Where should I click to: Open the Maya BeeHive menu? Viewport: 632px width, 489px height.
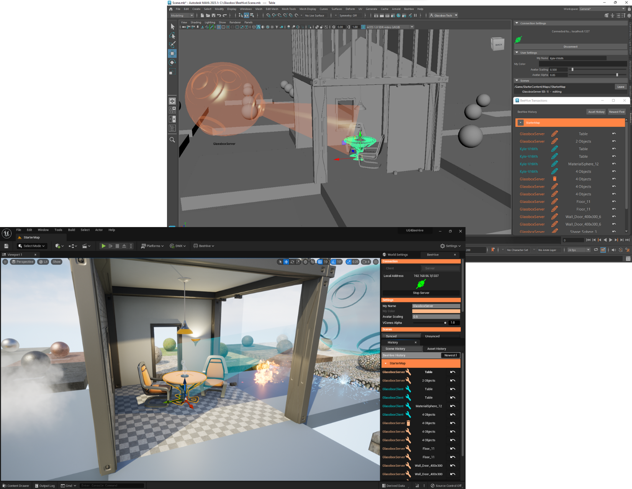pos(409,9)
